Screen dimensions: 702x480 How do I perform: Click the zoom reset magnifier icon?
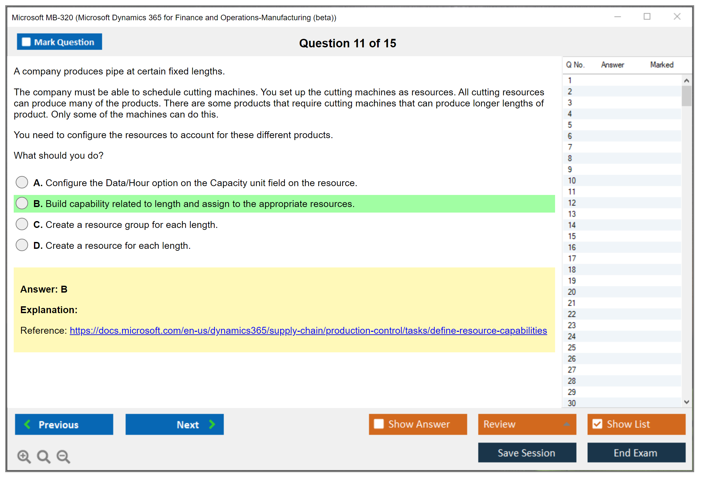43,456
